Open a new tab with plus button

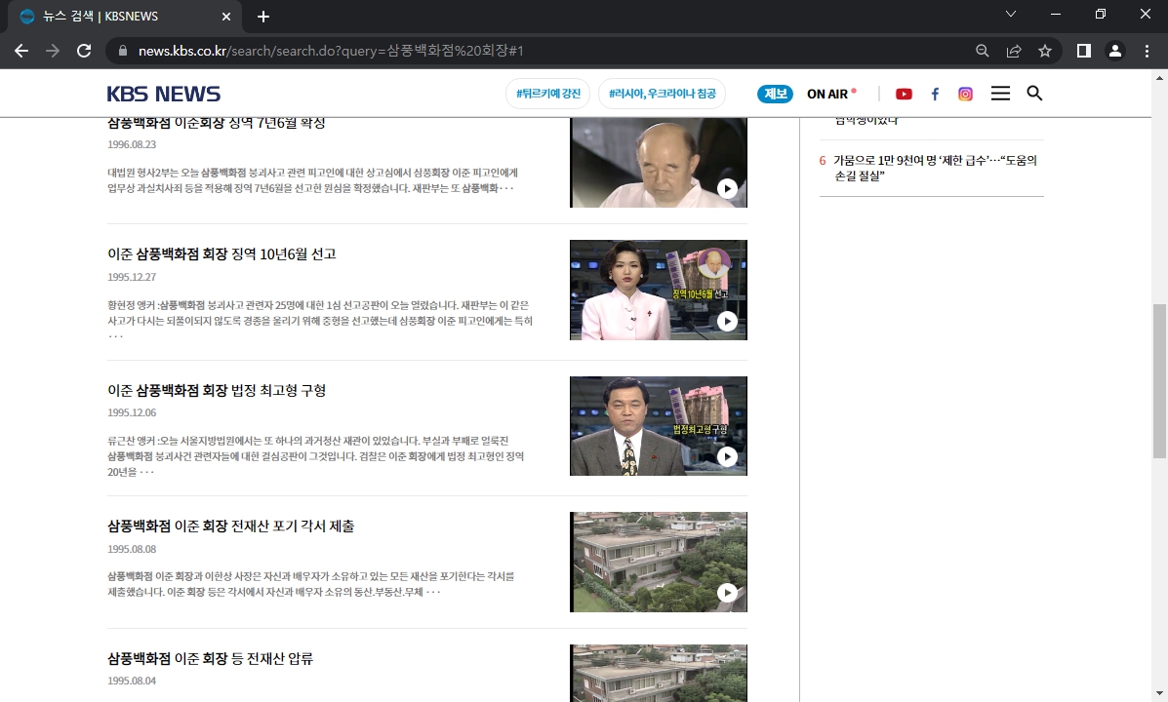(x=262, y=17)
